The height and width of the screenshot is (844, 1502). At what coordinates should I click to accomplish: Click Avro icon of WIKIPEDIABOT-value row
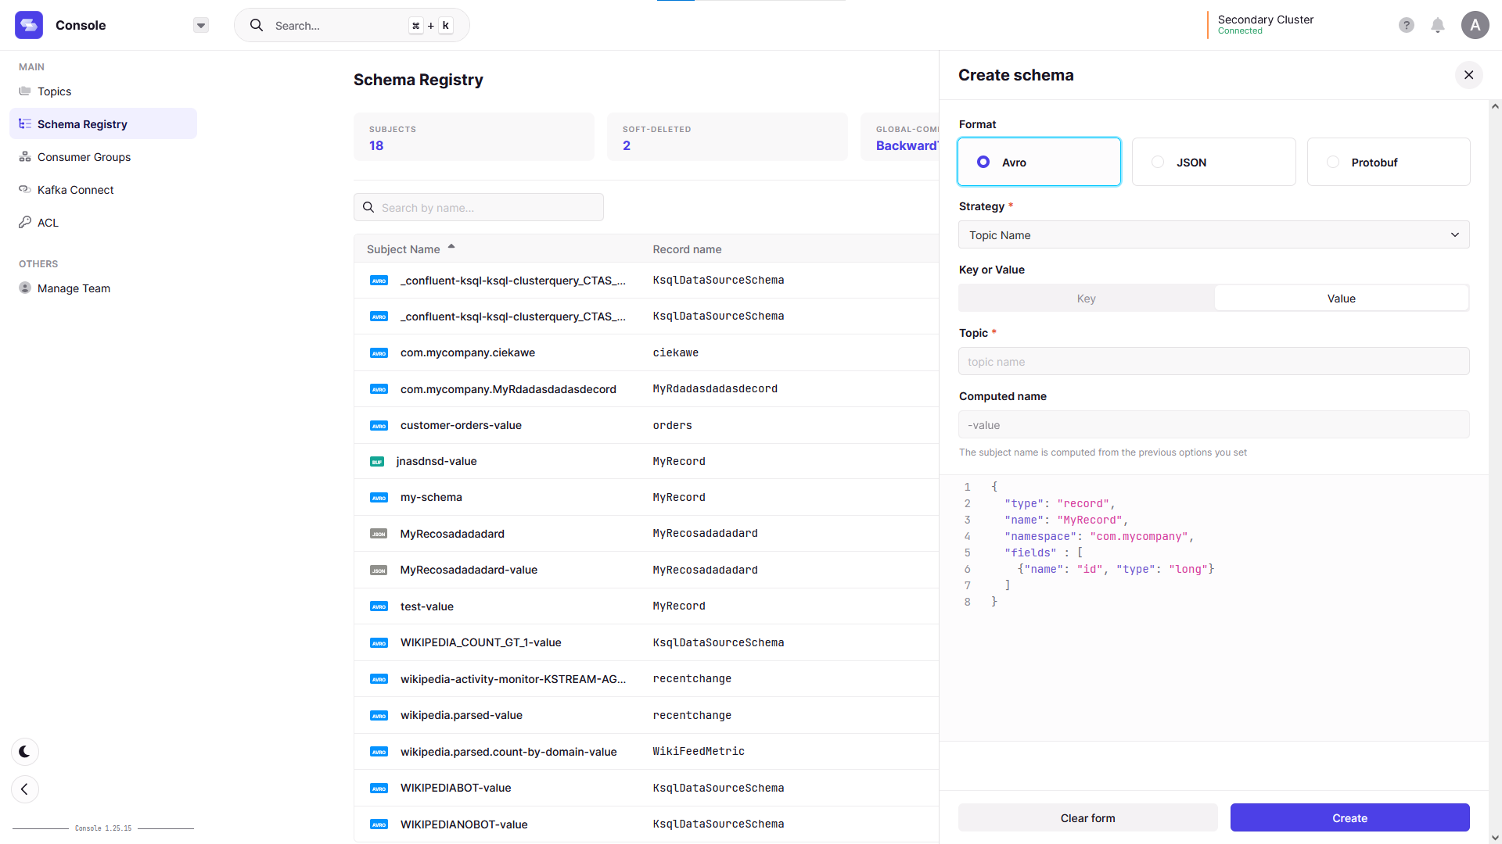coord(379,789)
